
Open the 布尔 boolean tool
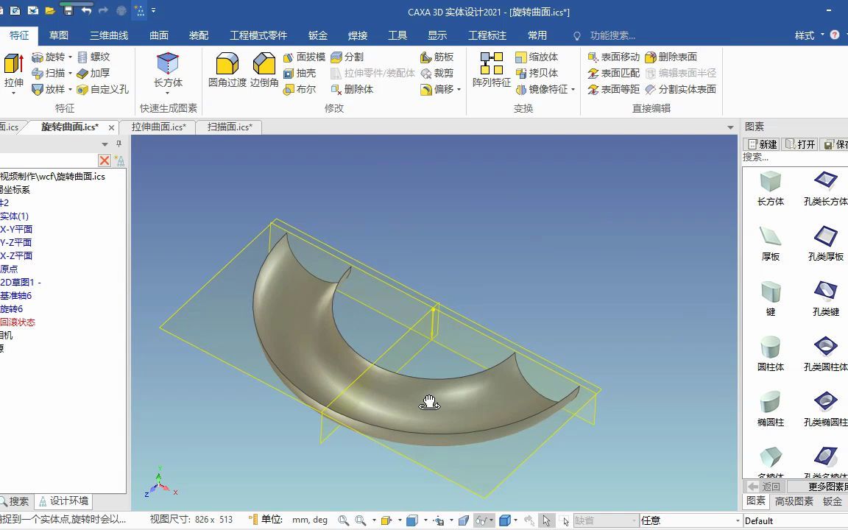(x=300, y=89)
